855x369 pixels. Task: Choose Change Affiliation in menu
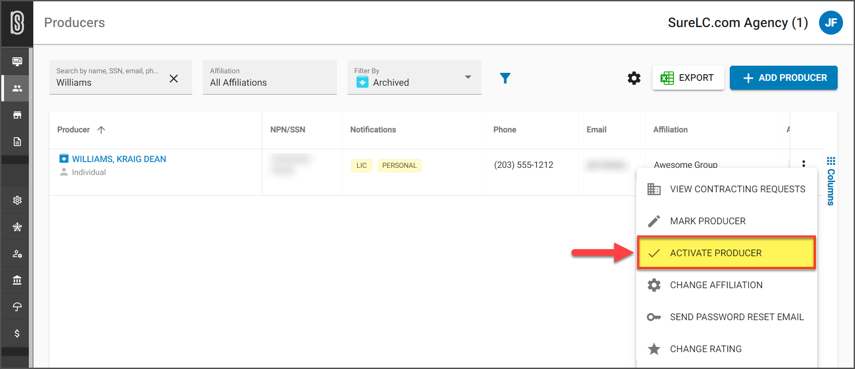click(727, 285)
